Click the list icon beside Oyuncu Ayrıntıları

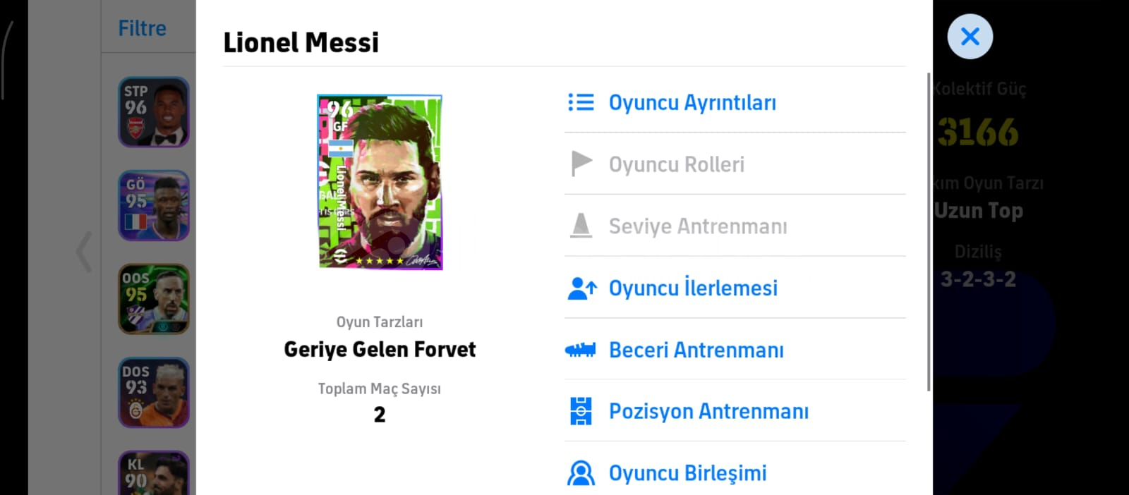pyautogui.click(x=581, y=103)
